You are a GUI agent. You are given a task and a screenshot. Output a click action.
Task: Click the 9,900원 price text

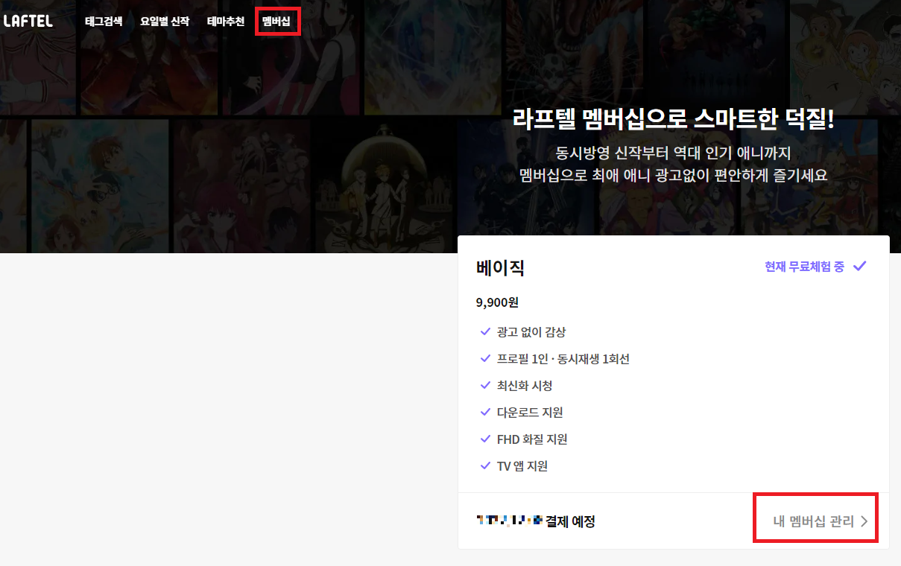point(497,302)
